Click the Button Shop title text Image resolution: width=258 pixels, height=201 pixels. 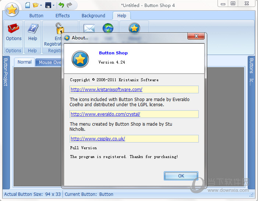(x=113, y=53)
